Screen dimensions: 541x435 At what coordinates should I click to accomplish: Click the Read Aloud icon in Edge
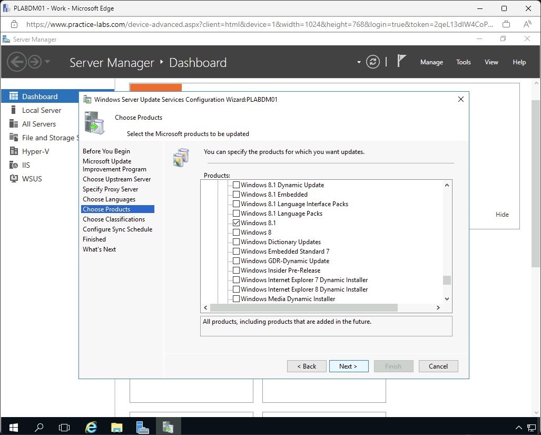[527, 24]
